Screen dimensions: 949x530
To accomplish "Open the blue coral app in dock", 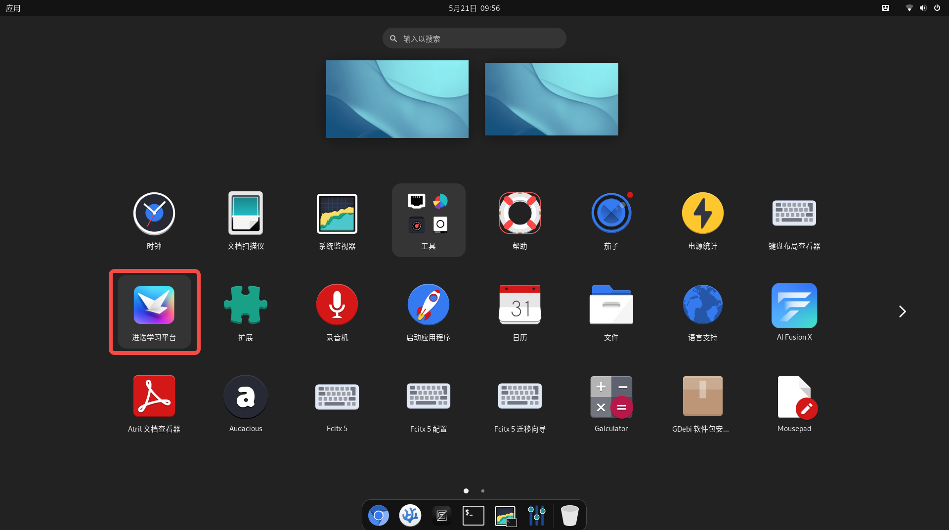I will click(410, 516).
